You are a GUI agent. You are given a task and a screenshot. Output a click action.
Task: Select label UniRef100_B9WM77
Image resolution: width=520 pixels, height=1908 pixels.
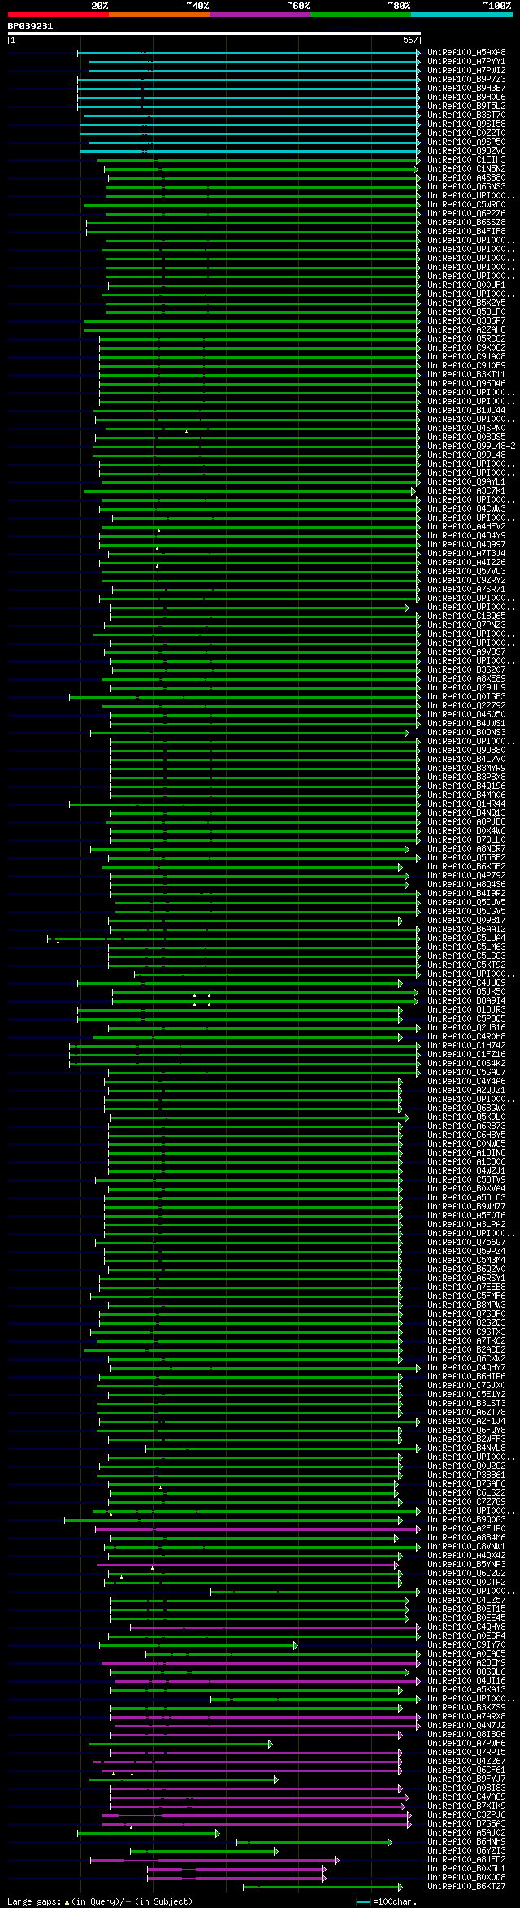(x=466, y=1207)
